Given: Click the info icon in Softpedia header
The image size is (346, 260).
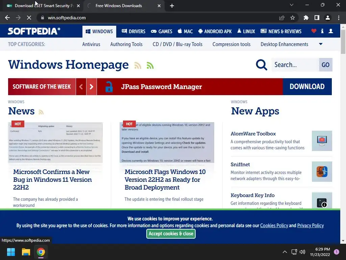Looking at the screenshot, I should 322,31.
